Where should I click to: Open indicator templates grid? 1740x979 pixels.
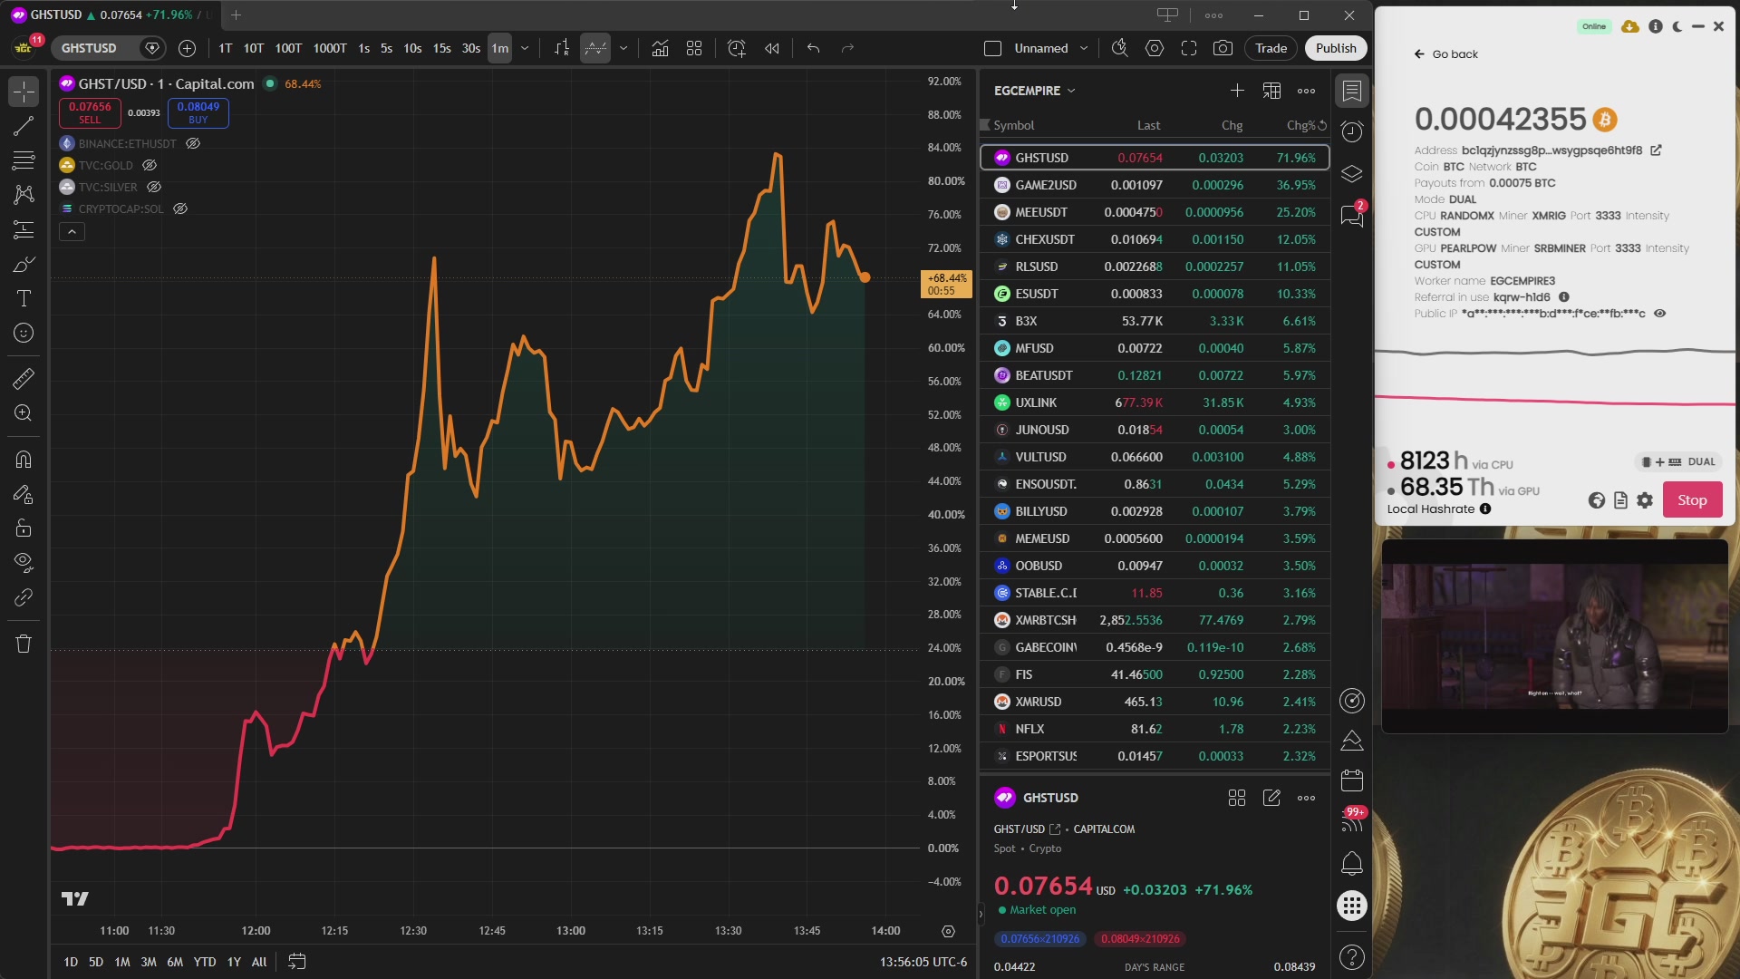pos(694,48)
